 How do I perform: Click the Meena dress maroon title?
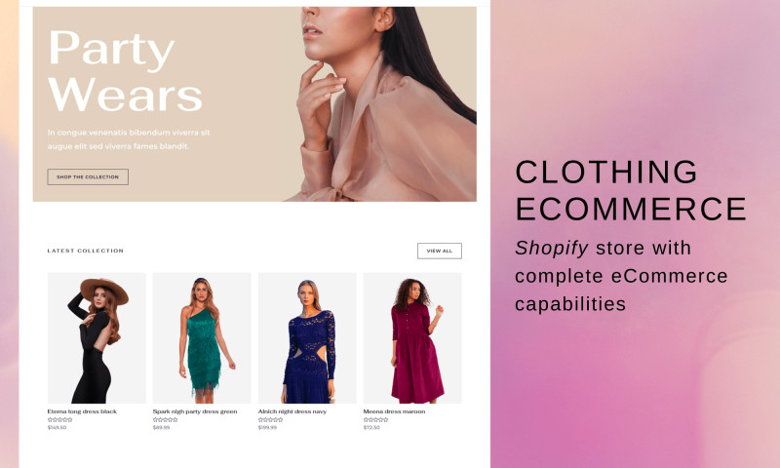coord(394,411)
